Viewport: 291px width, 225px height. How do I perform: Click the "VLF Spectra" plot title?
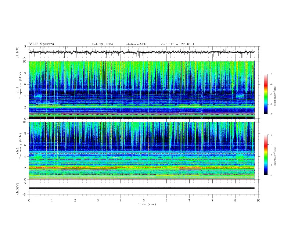[42, 44]
